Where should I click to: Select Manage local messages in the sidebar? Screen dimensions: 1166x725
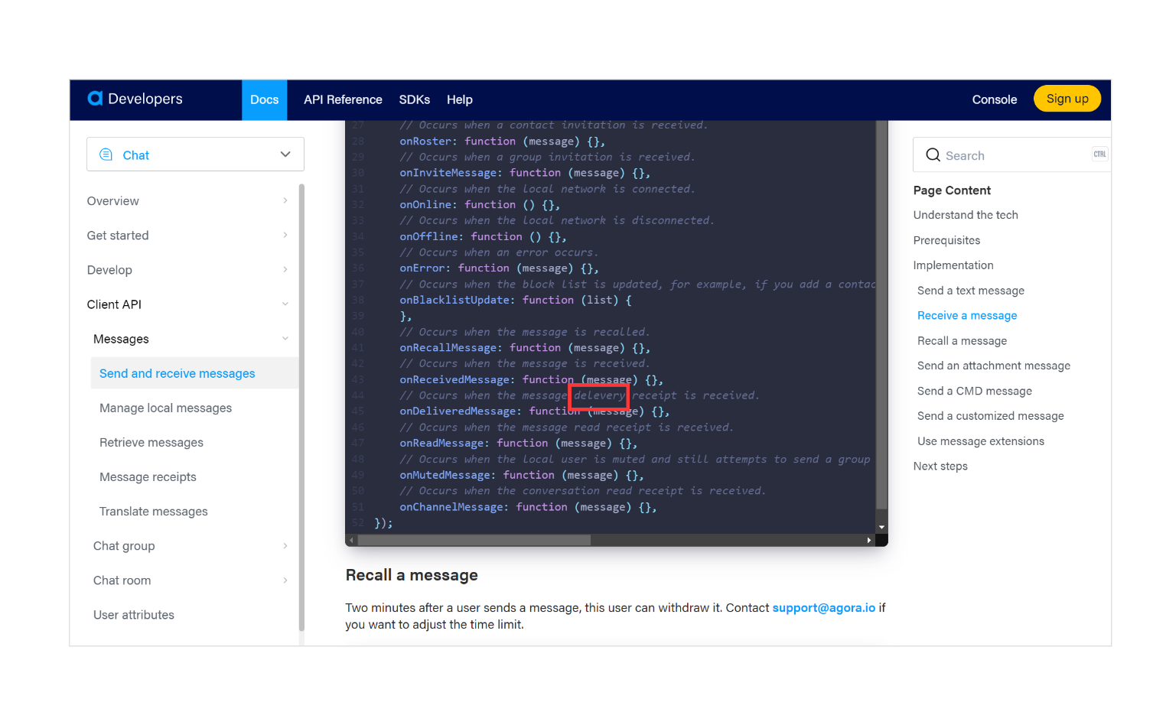tap(165, 408)
